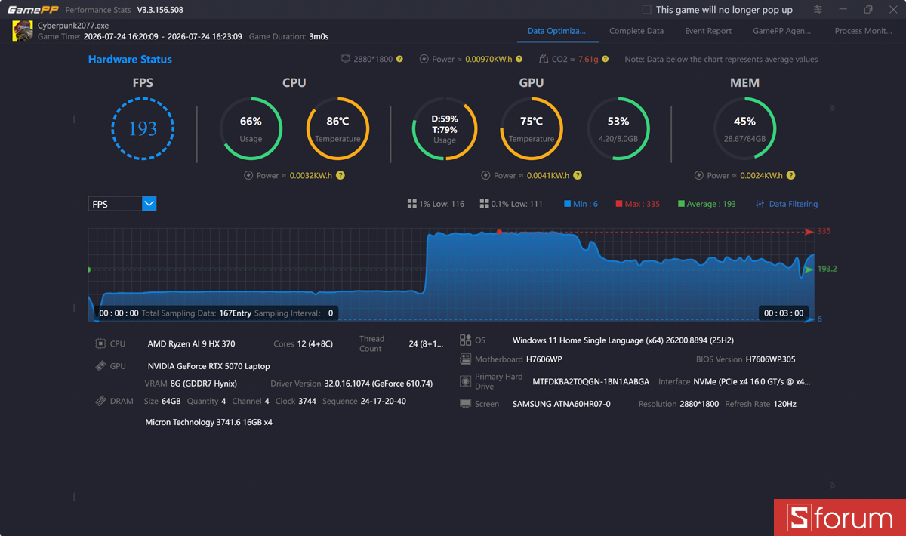Click the Sforum logo
Viewport: 906px width, 536px height.
tap(840, 518)
